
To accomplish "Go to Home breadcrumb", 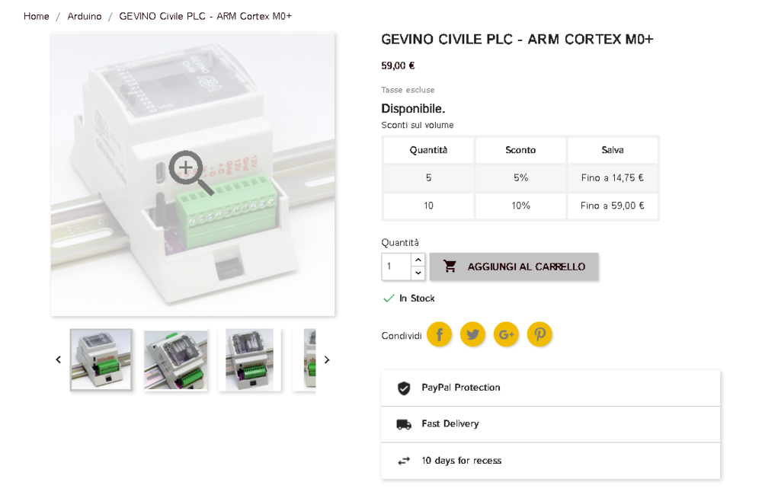I will [37, 16].
